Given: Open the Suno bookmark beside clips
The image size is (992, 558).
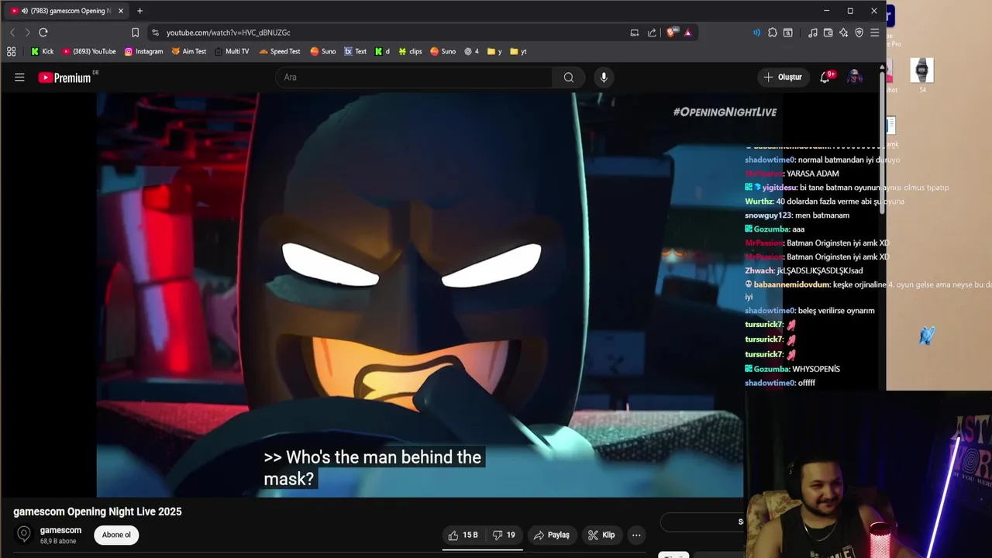Looking at the screenshot, I should coord(443,51).
